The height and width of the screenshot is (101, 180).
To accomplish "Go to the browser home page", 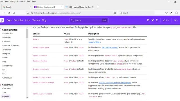I will 14,13.
